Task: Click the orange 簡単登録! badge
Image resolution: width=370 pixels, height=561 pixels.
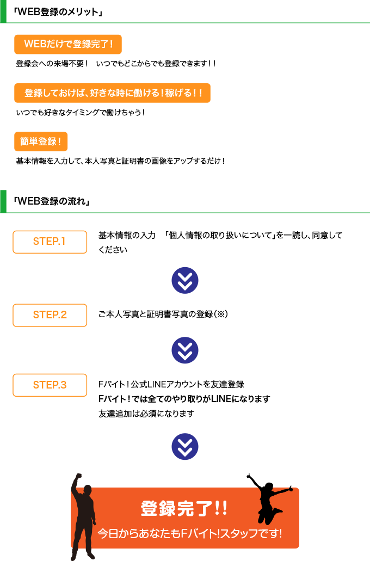Action: click(41, 141)
